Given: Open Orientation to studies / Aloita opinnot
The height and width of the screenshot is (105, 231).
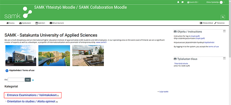Looking at the screenshot, I should tap(31, 101).
